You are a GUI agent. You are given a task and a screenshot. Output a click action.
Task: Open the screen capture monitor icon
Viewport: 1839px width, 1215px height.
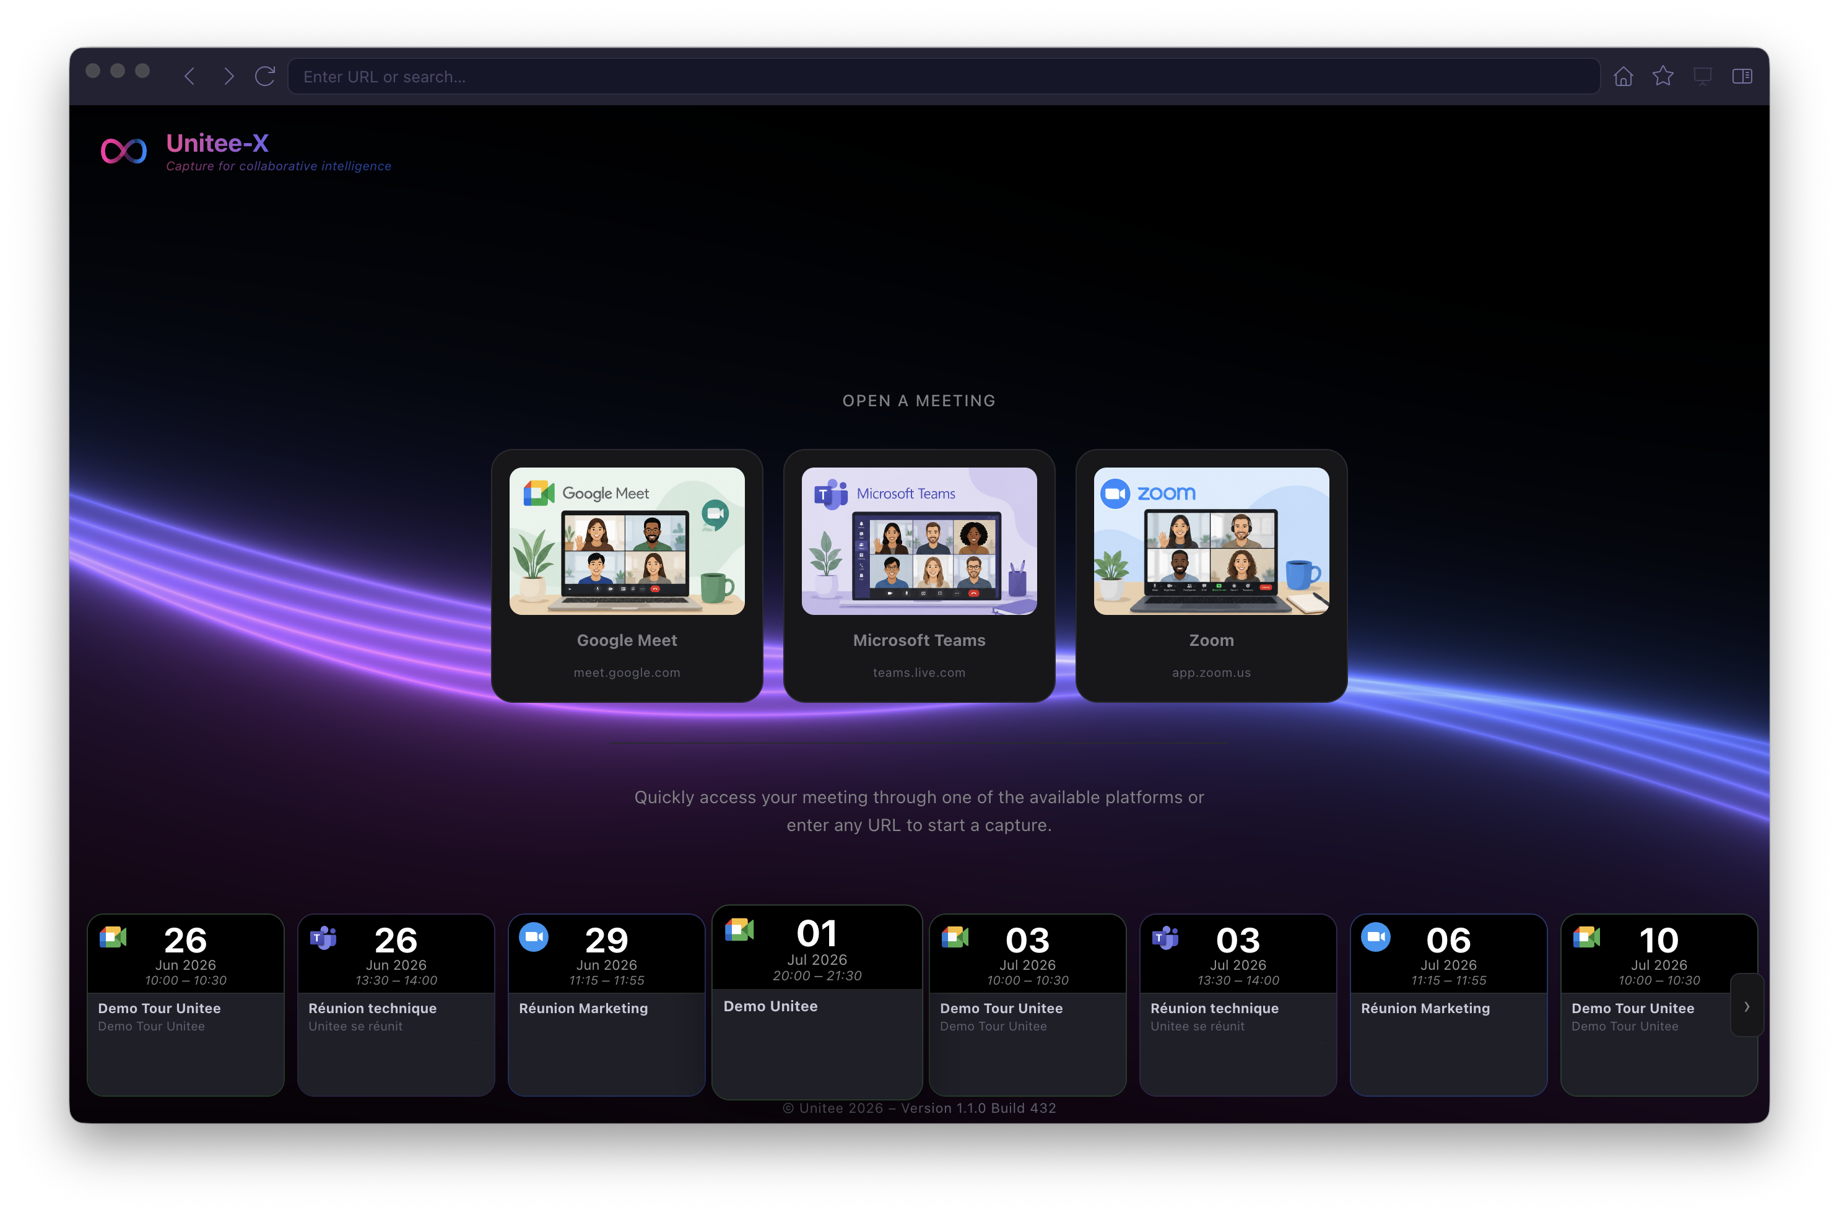[1702, 76]
